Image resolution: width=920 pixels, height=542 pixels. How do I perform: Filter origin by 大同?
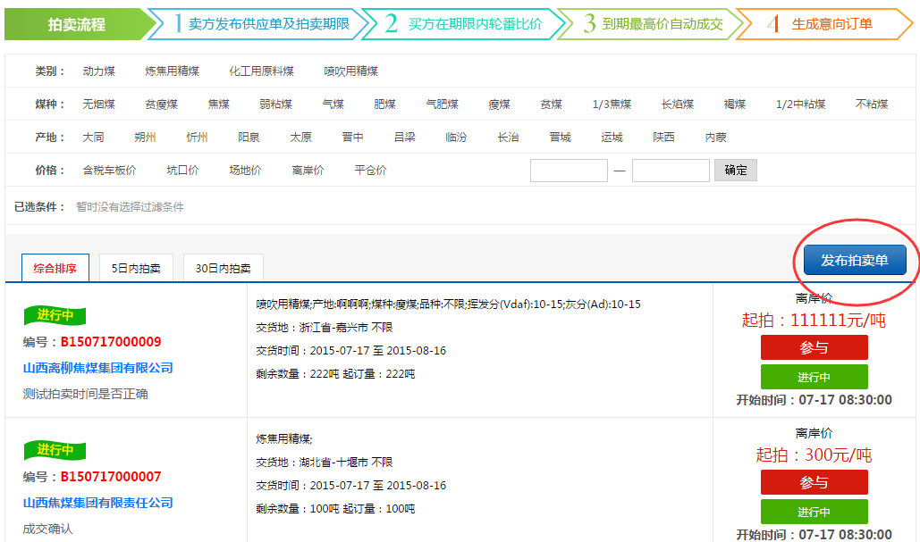(x=93, y=138)
